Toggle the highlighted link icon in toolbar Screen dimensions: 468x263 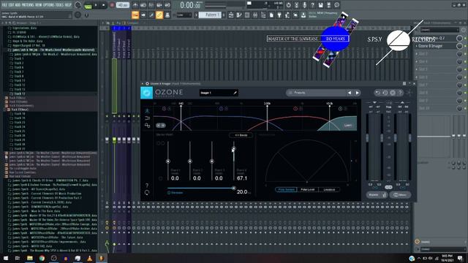click(159, 15)
